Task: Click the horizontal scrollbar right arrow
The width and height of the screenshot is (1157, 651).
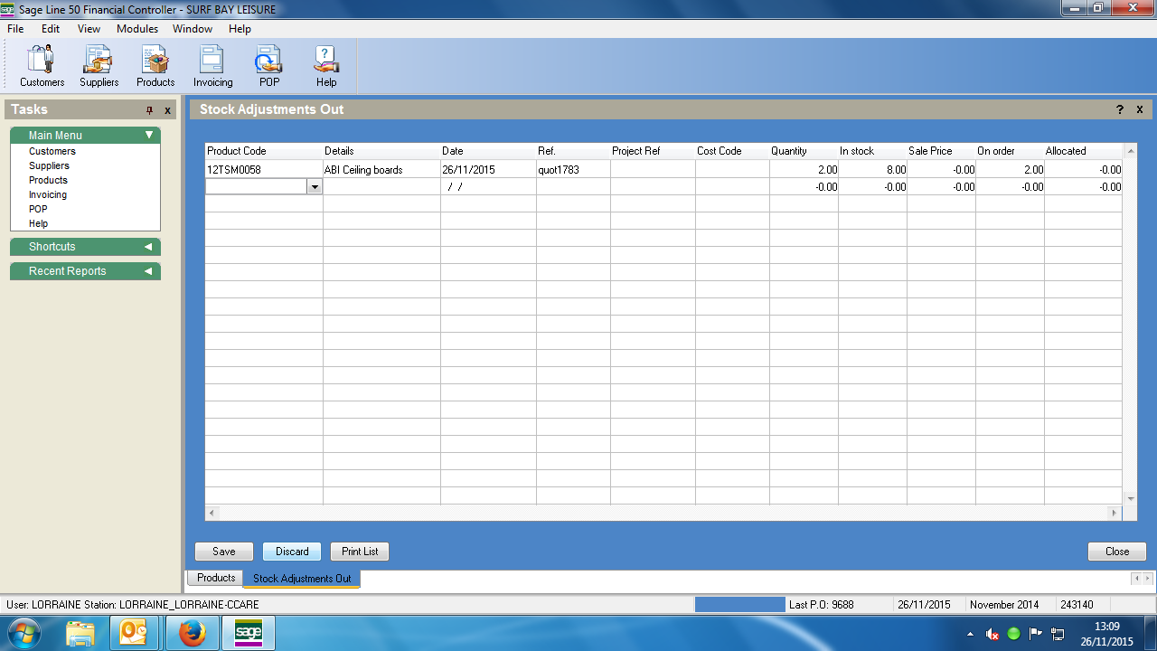Action: (x=1115, y=514)
